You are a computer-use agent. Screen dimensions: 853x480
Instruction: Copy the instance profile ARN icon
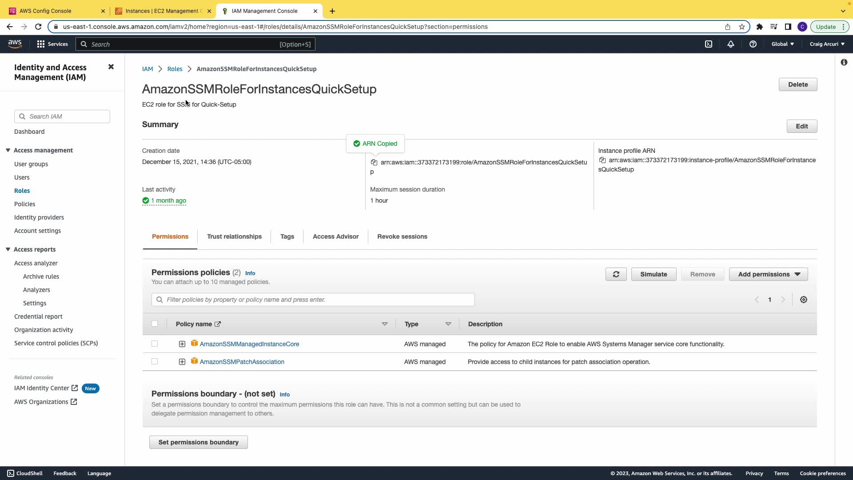pyautogui.click(x=602, y=160)
